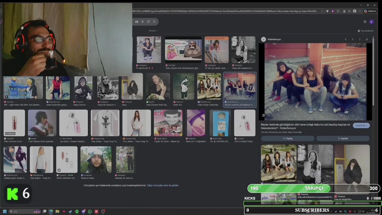Open the Windows Start menu
The height and width of the screenshot is (215, 382).
coord(5,211)
